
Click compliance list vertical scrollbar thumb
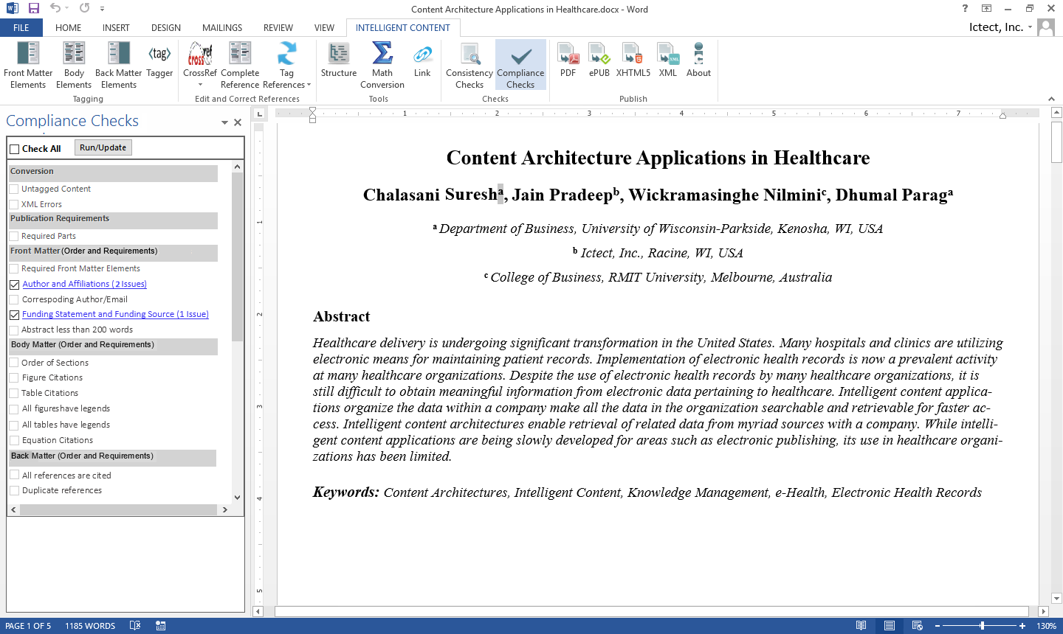click(x=237, y=257)
